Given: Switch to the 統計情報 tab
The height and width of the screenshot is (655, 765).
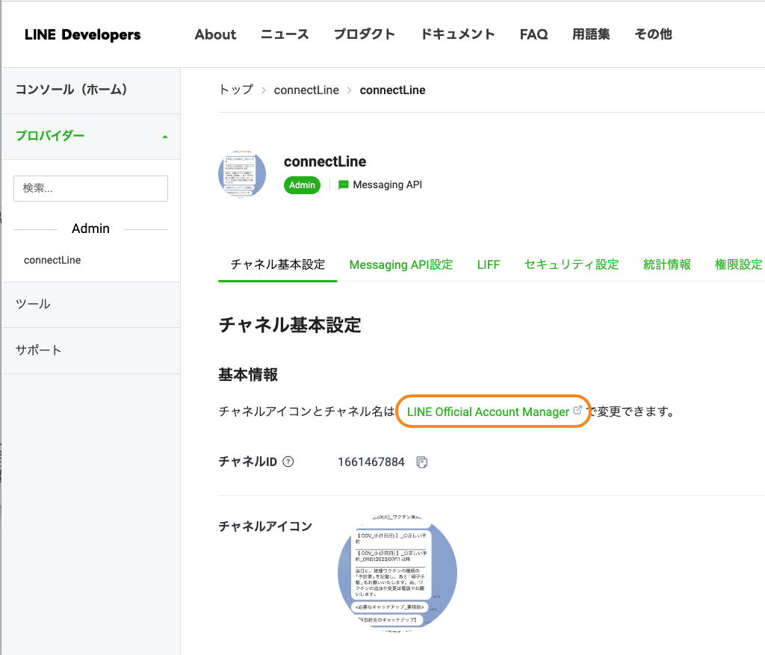Looking at the screenshot, I should 667,265.
